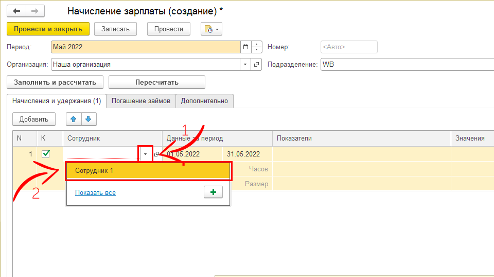Click the back navigation arrow
Viewport: 494px width, 277px height.
pyautogui.click(x=16, y=11)
